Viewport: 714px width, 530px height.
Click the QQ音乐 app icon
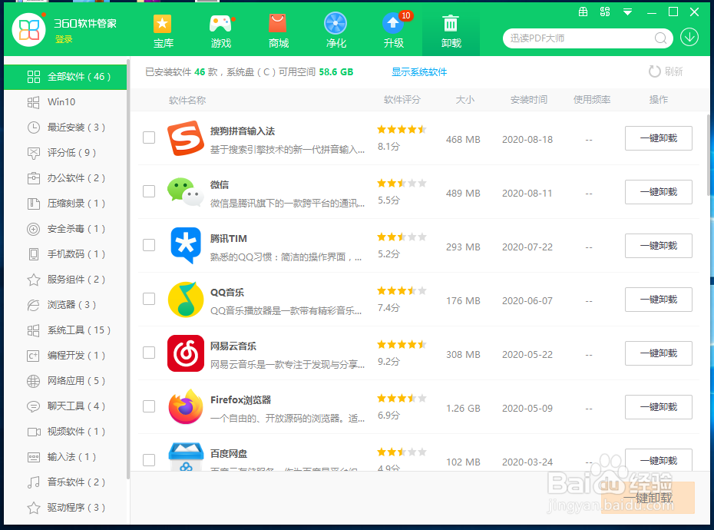pyautogui.click(x=185, y=300)
